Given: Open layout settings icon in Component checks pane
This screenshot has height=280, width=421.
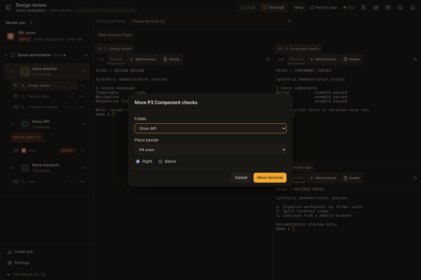Looking at the screenshot, I should click(415, 59).
